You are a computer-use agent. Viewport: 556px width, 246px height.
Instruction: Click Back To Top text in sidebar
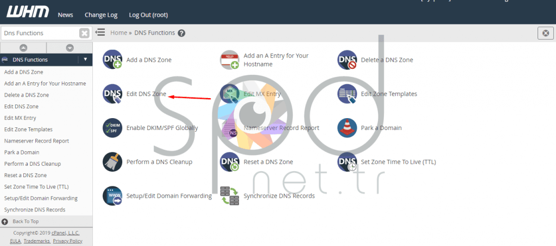(26, 222)
